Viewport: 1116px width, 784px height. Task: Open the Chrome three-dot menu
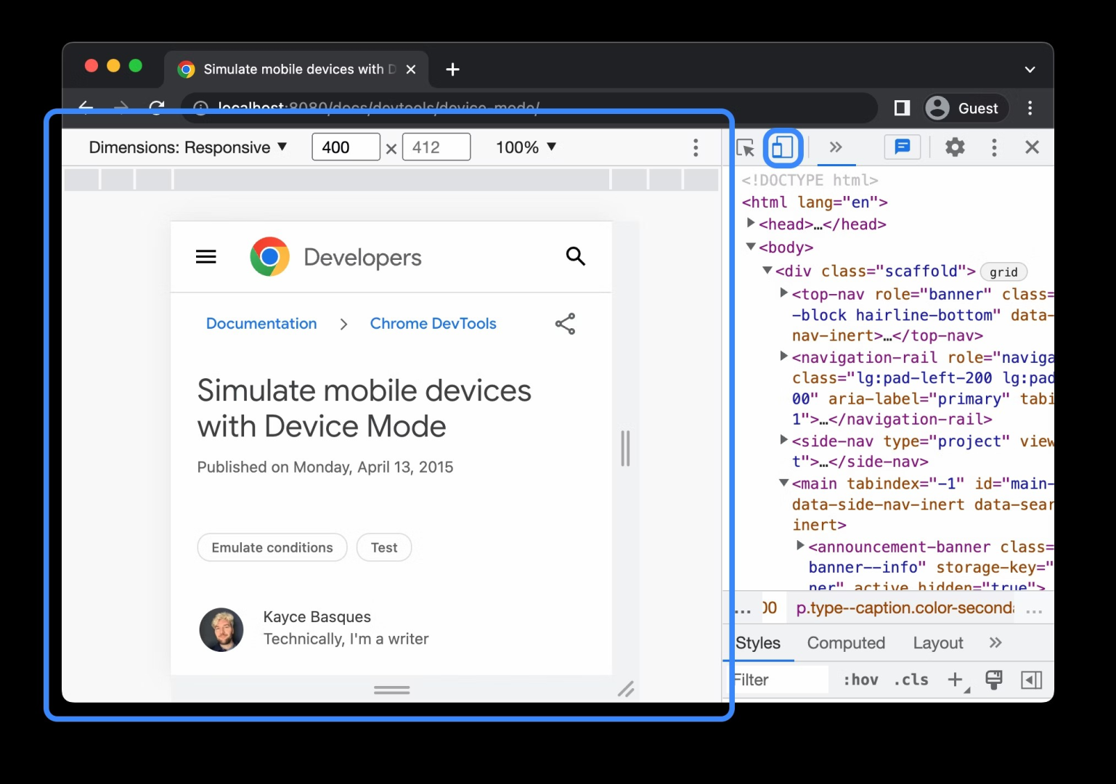point(1030,108)
